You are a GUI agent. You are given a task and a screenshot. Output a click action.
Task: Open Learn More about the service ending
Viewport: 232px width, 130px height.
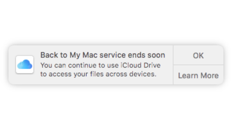tap(198, 75)
